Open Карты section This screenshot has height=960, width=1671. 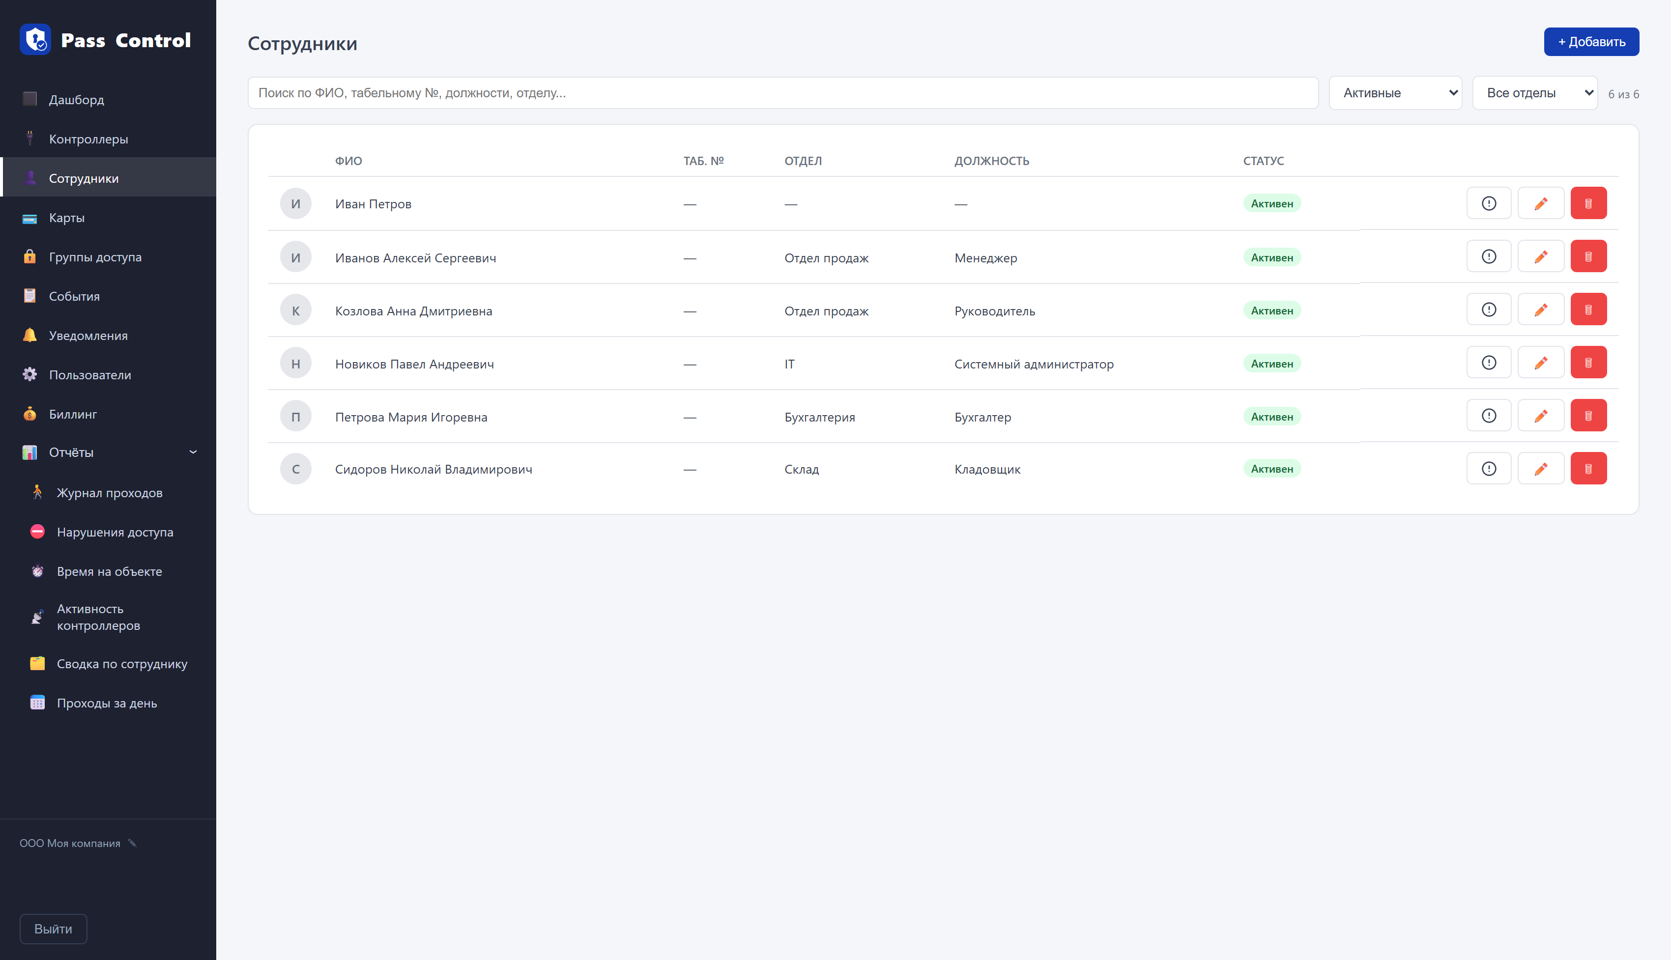tap(108, 218)
